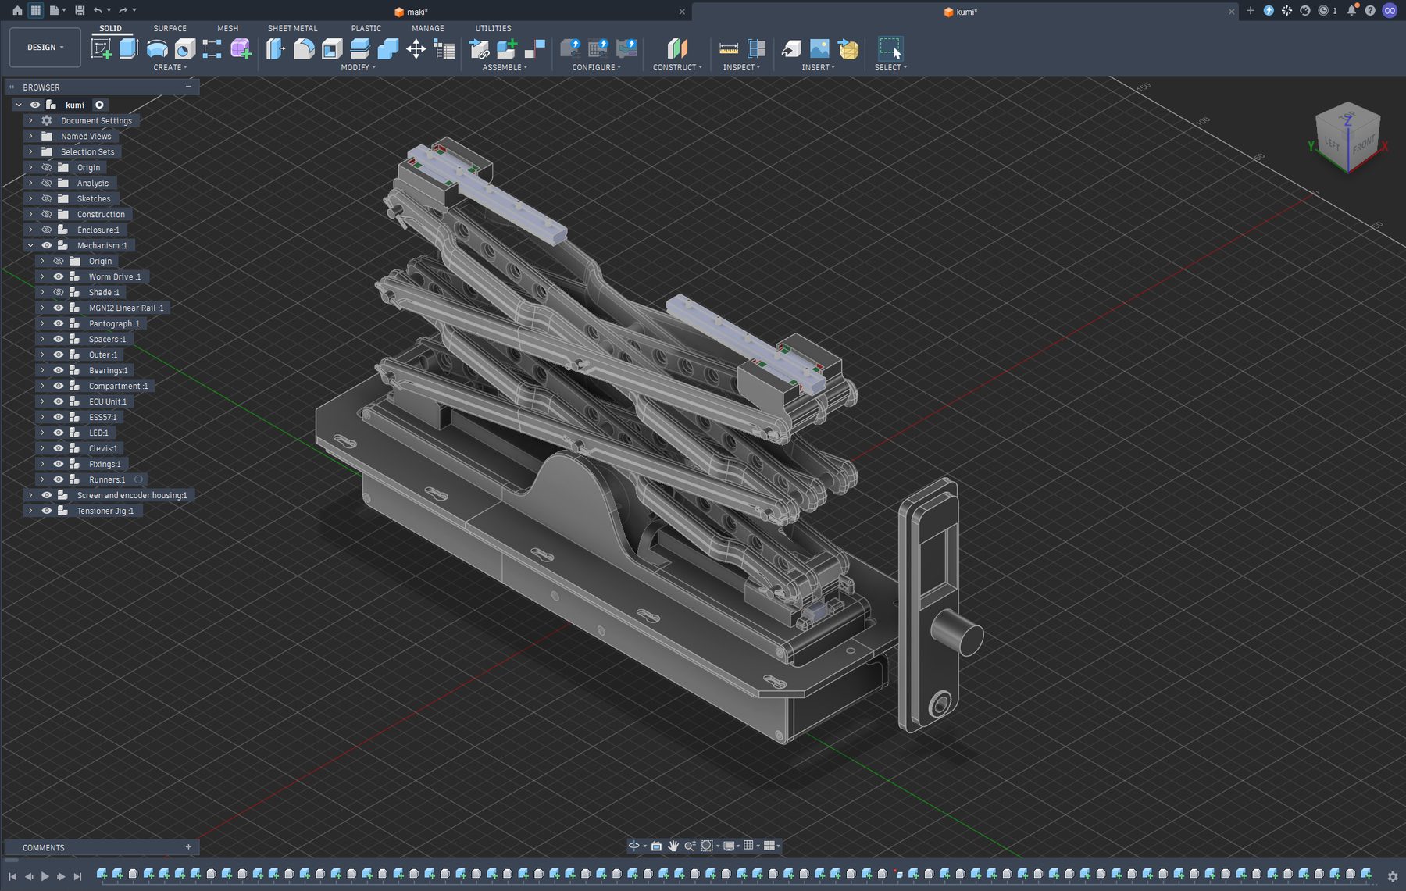Open the MODIFY dropdown menu
1406x891 pixels.
pos(358,67)
